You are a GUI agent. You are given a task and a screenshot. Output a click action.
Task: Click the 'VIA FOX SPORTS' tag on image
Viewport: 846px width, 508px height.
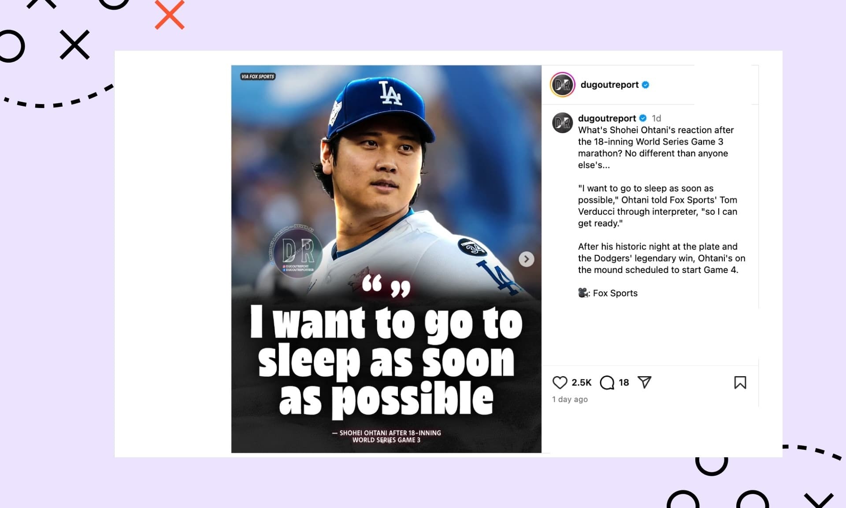(x=258, y=76)
